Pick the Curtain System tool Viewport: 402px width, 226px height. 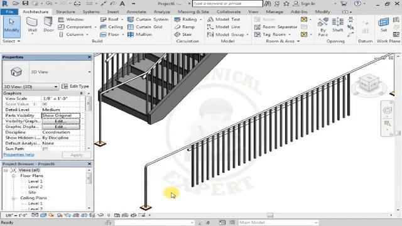pyautogui.click(x=148, y=19)
